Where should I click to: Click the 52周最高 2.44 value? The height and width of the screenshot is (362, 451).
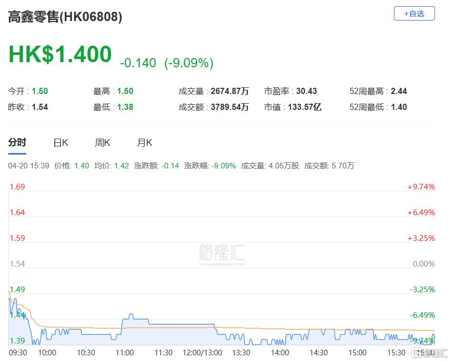(x=399, y=91)
